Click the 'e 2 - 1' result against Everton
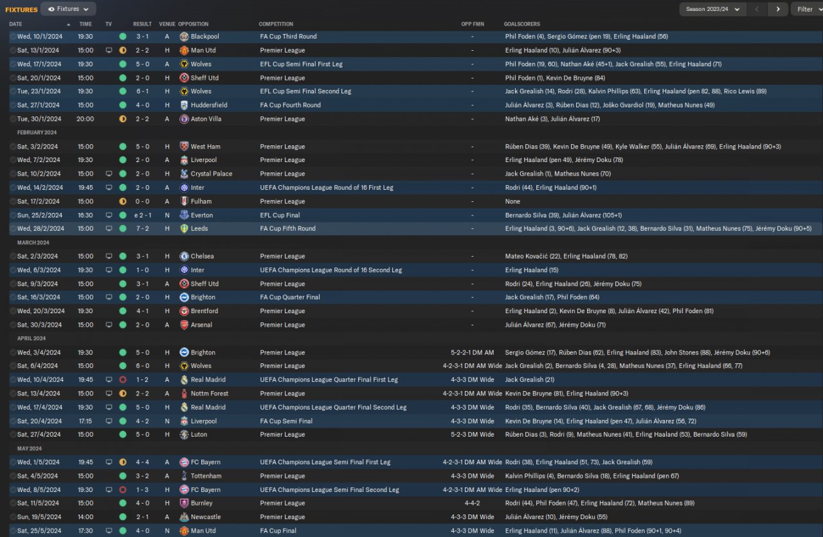This screenshot has height=537, width=823. coord(141,215)
